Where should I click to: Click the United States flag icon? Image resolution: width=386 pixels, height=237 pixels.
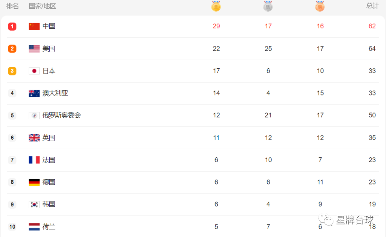click(x=34, y=49)
